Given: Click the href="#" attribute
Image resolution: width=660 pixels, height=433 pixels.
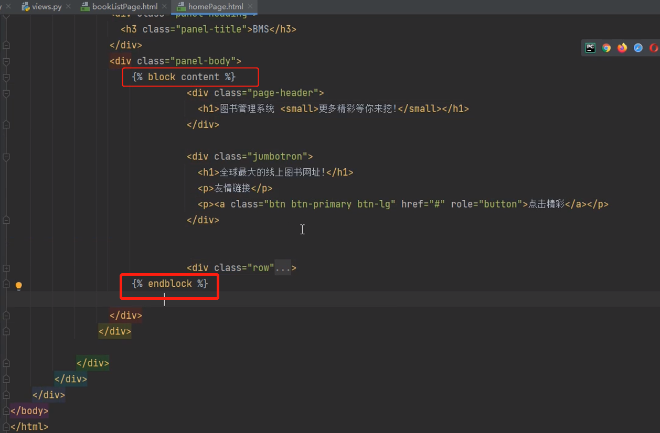Looking at the screenshot, I should (x=423, y=204).
